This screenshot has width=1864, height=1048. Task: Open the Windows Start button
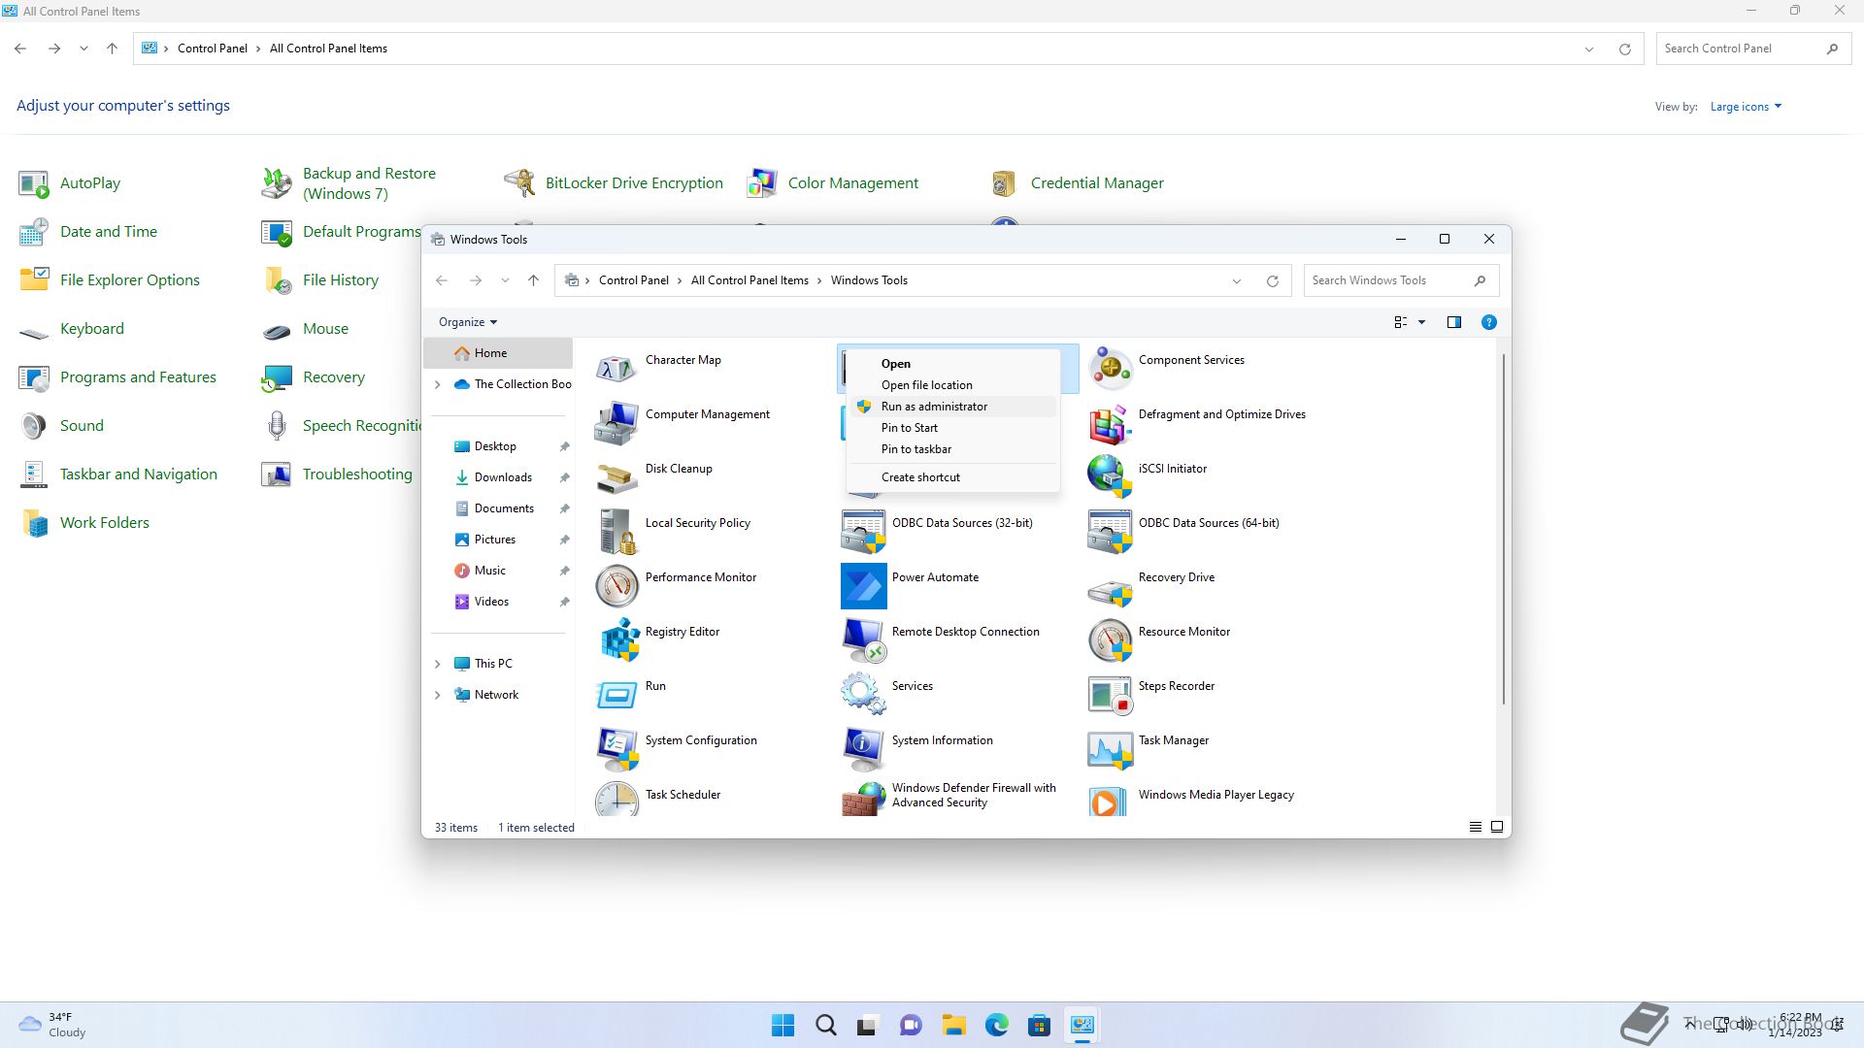click(x=782, y=1026)
